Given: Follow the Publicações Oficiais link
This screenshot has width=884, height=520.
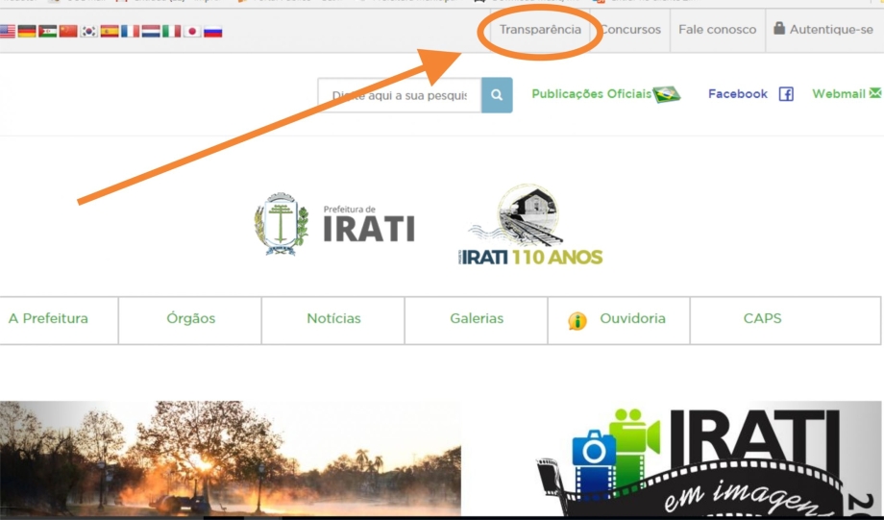Looking at the screenshot, I should click(x=591, y=93).
